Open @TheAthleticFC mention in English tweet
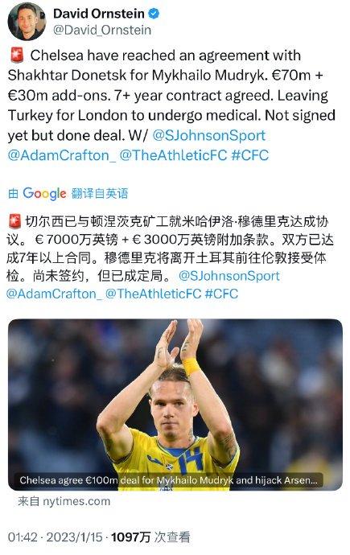The image size is (350, 555). (173, 155)
